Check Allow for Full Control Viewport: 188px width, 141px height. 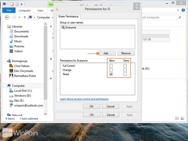click(x=111, y=66)
